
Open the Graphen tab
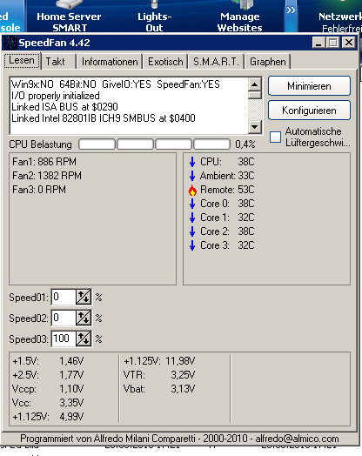pyautogui.click(x=268, y=62)
